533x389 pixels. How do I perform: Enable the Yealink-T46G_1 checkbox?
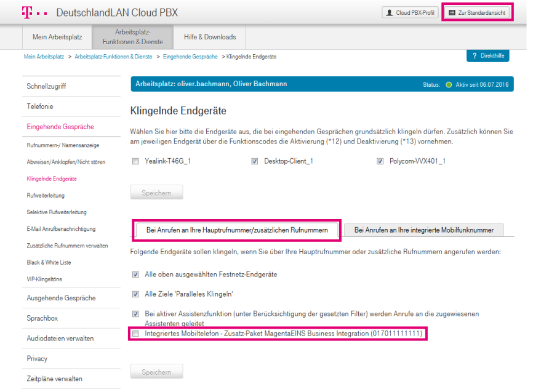(x=135, y=161)
